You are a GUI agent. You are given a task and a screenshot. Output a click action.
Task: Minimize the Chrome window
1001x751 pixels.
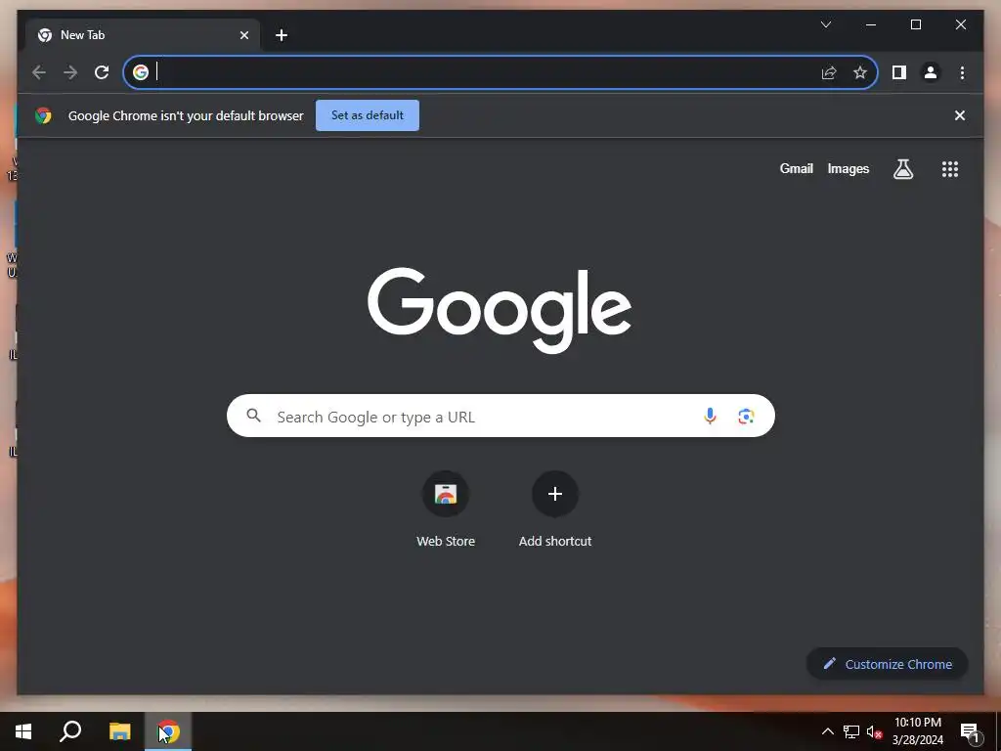point(871,24)
